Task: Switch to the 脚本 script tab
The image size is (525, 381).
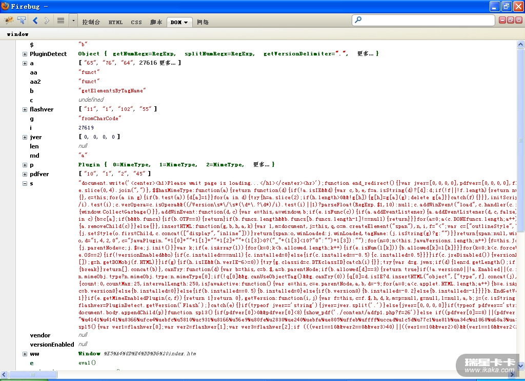Action: pyautogui.click(x=156, y=22)
